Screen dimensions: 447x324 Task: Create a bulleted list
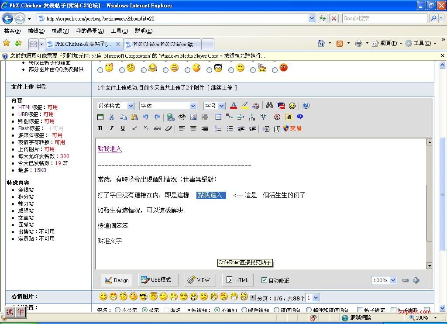point(230,129)
